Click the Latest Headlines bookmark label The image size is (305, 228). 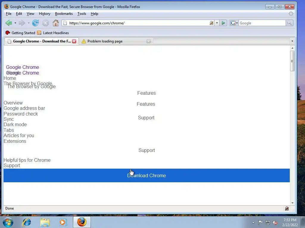56,33
